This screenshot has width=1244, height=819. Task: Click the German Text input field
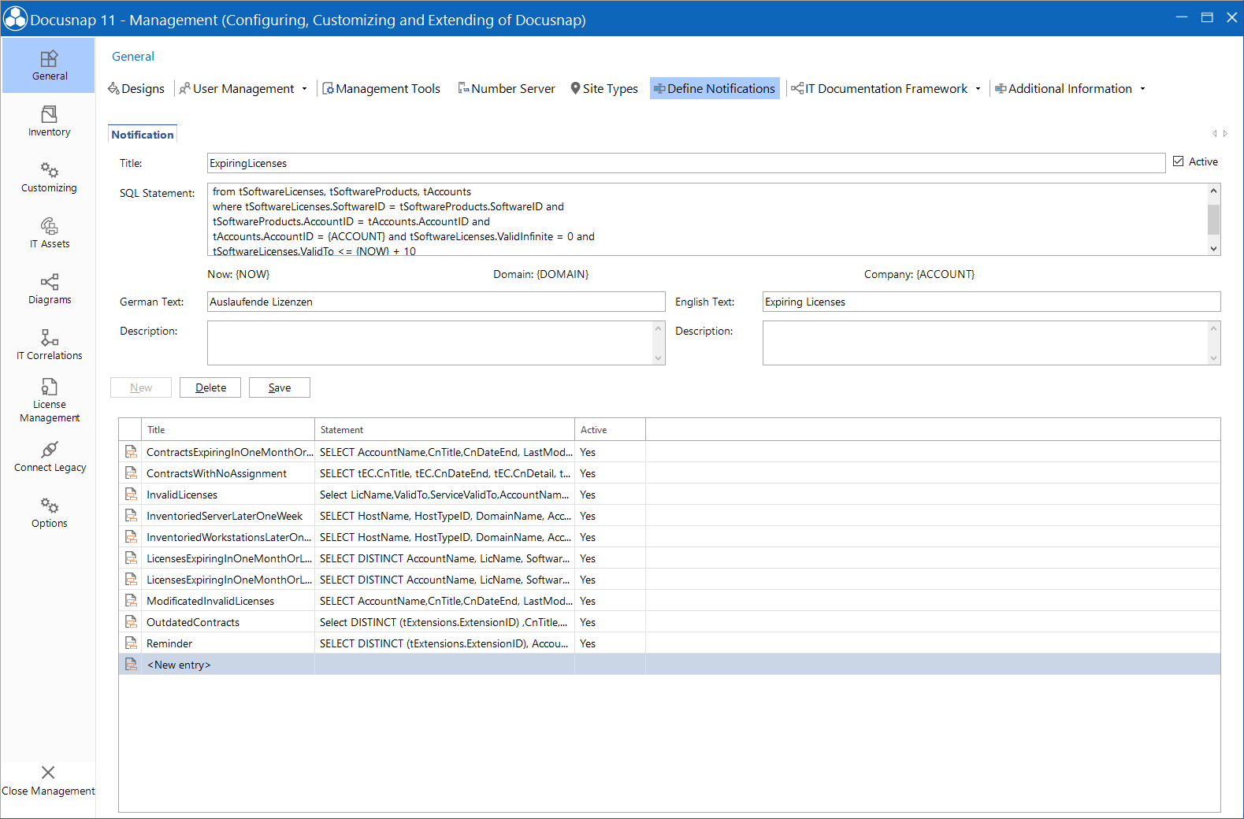(x=436, y=302)
